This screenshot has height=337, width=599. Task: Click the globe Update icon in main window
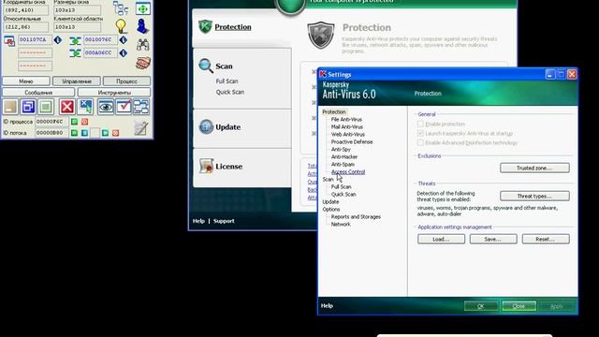[206, 127]
